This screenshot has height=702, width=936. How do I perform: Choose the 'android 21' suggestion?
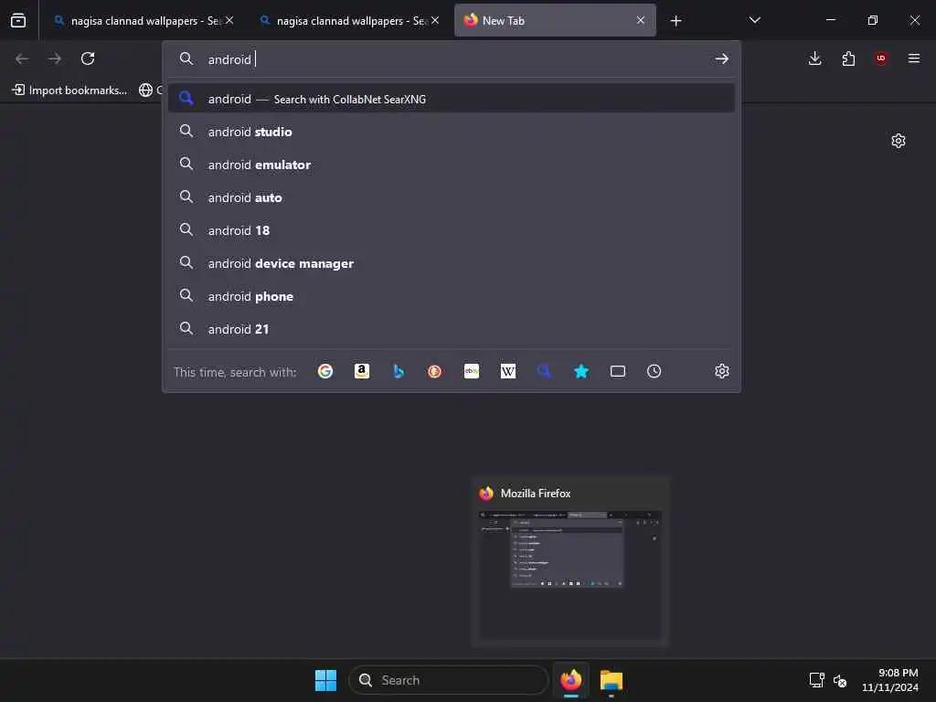452,329
